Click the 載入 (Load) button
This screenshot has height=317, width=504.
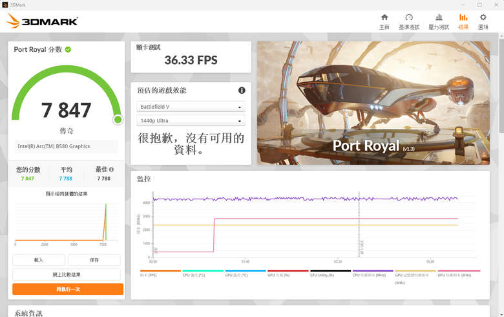(x=39, y=259)
